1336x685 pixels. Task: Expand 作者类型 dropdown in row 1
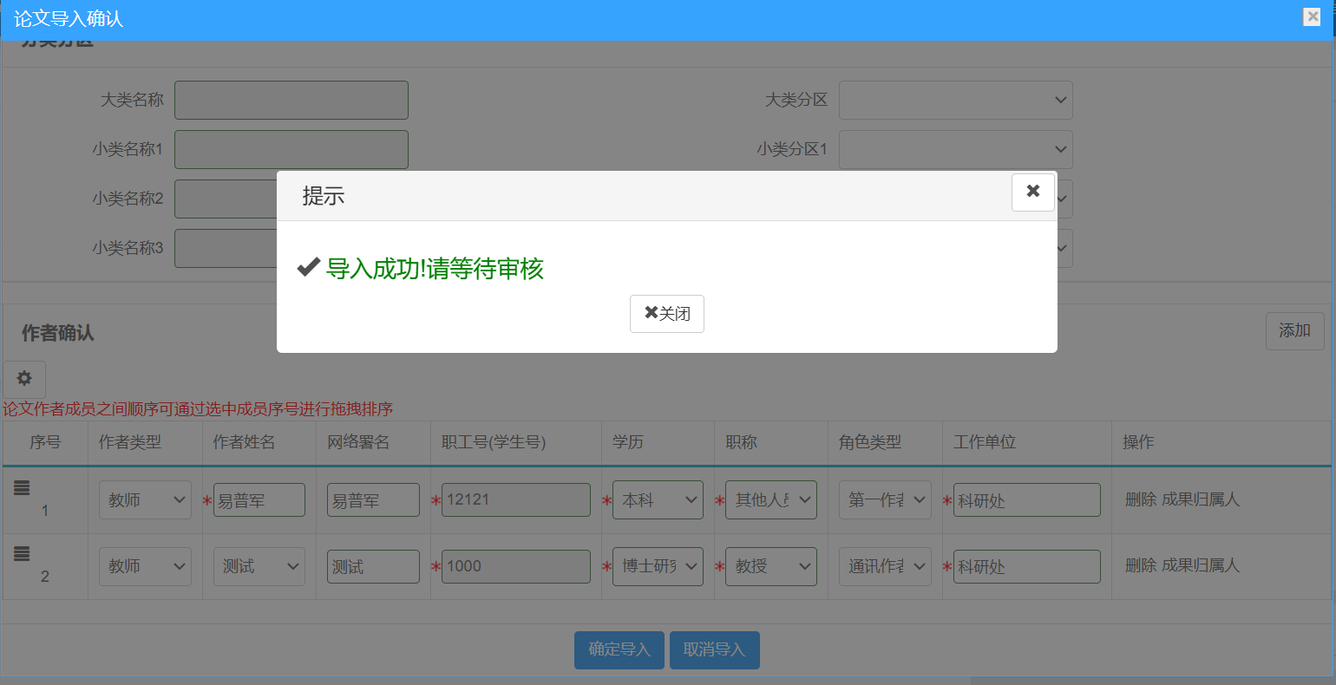(x=145, y=500)
